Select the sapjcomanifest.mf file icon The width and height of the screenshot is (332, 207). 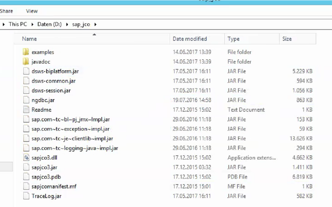pyautogui.click(x=26, y=186)
